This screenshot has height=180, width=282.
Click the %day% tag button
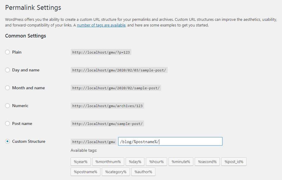tap(135, 162)
